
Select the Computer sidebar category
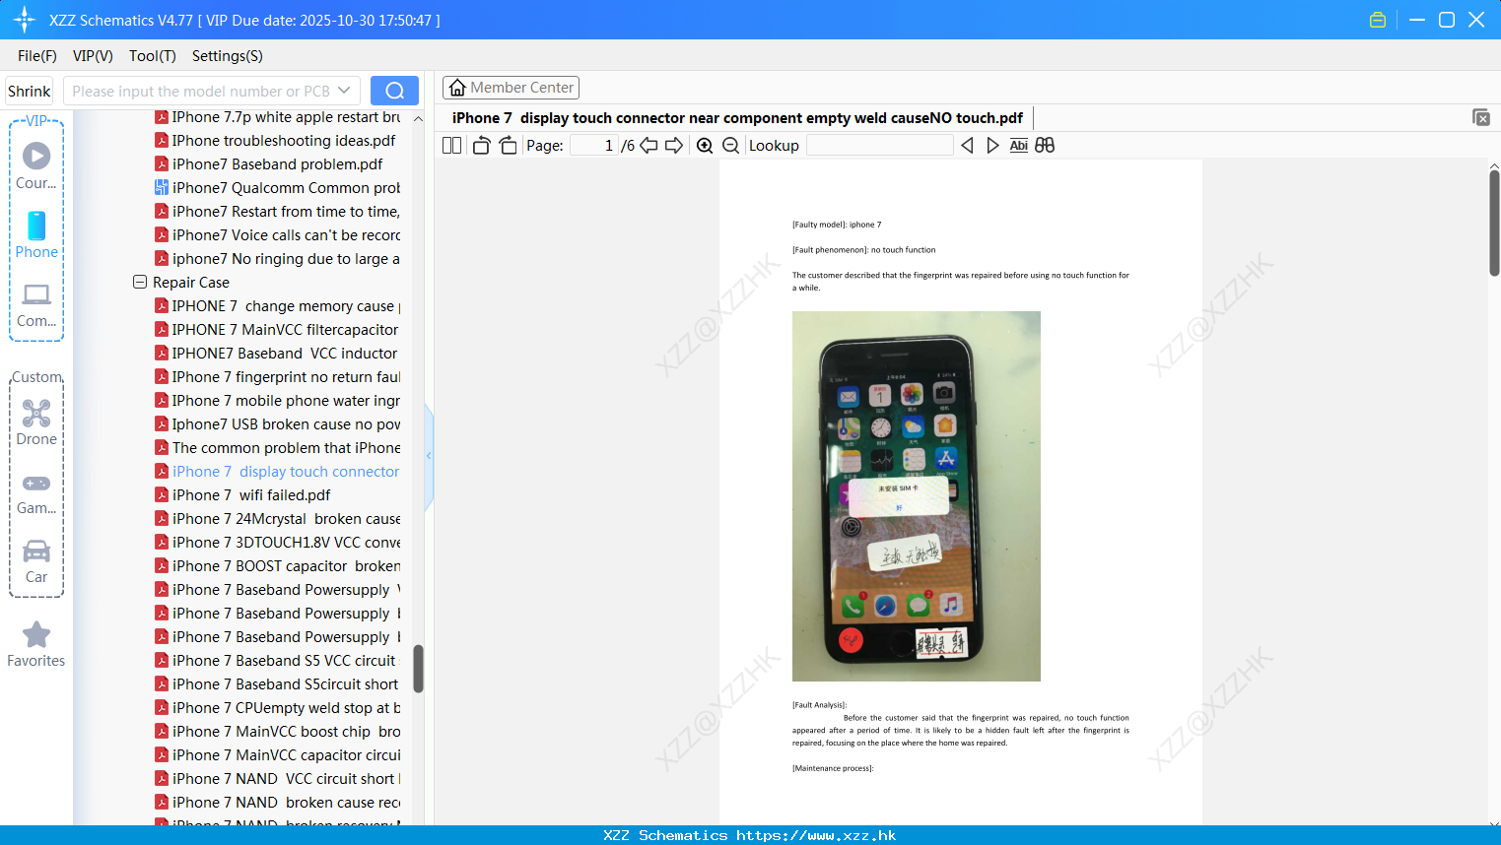(36, 305)
